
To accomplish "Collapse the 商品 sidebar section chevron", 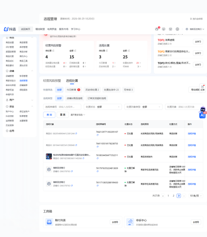I will tap(32, 37).
